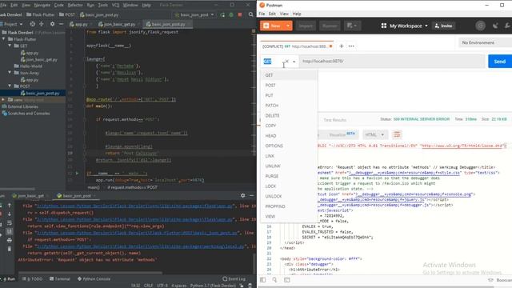Click the scroll-from-source target icon in Project panel
The height and width of the screenshot is (288, 512).
(32, 24)
